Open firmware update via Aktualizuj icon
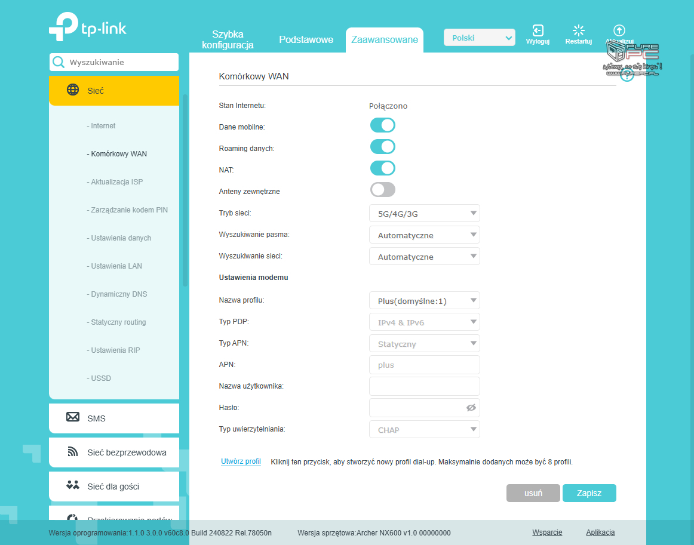The image size is (694, 545). coord(619,30)
